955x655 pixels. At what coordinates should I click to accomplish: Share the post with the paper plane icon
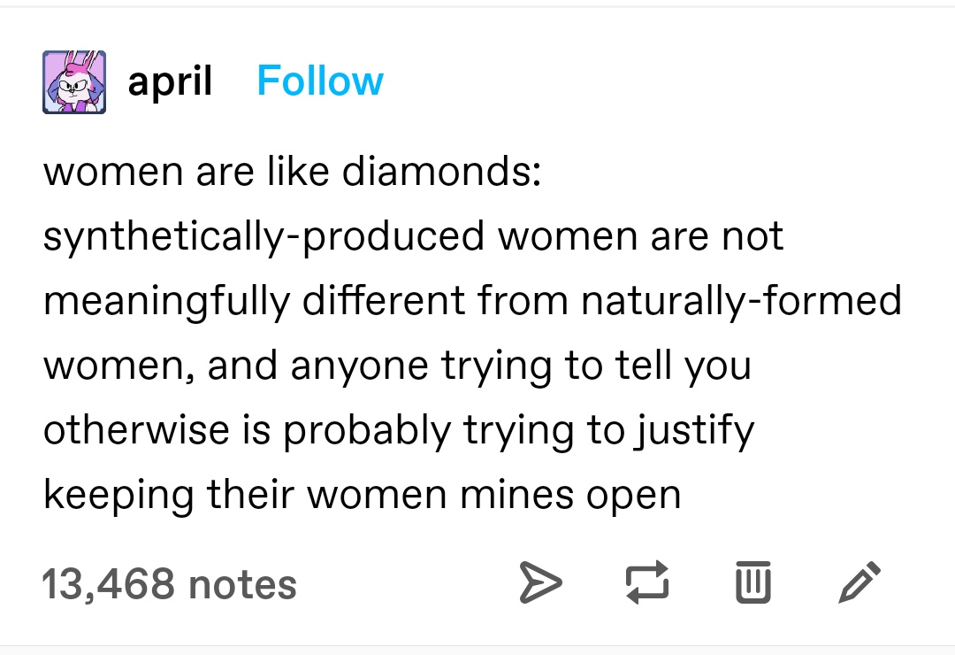(x=541, y=583)
